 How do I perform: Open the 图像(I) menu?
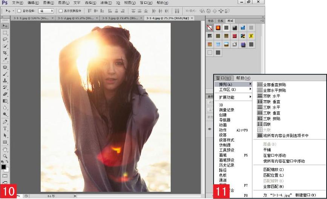coord(48,3)
